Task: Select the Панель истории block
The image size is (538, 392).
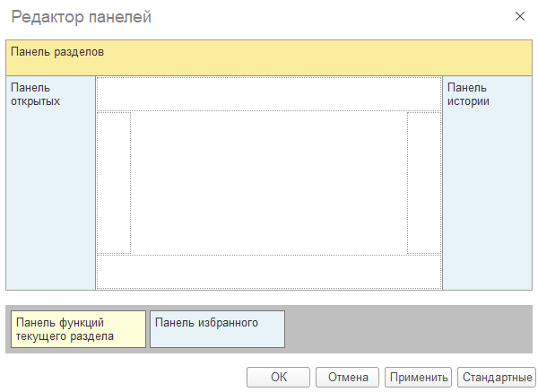Action: click(487, 183)
